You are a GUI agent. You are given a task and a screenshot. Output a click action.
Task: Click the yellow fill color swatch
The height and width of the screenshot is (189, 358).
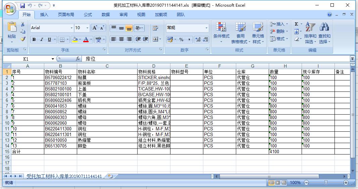pos(74,40)
